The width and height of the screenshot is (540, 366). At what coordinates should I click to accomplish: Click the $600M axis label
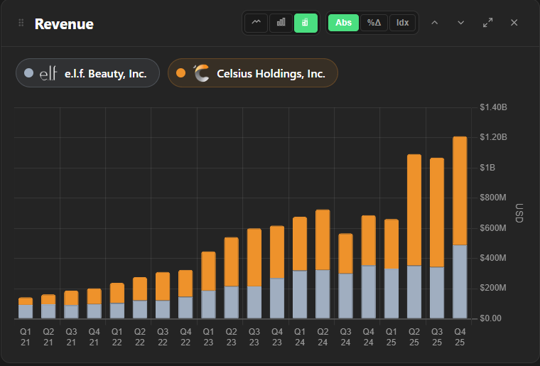pos(493,227)
